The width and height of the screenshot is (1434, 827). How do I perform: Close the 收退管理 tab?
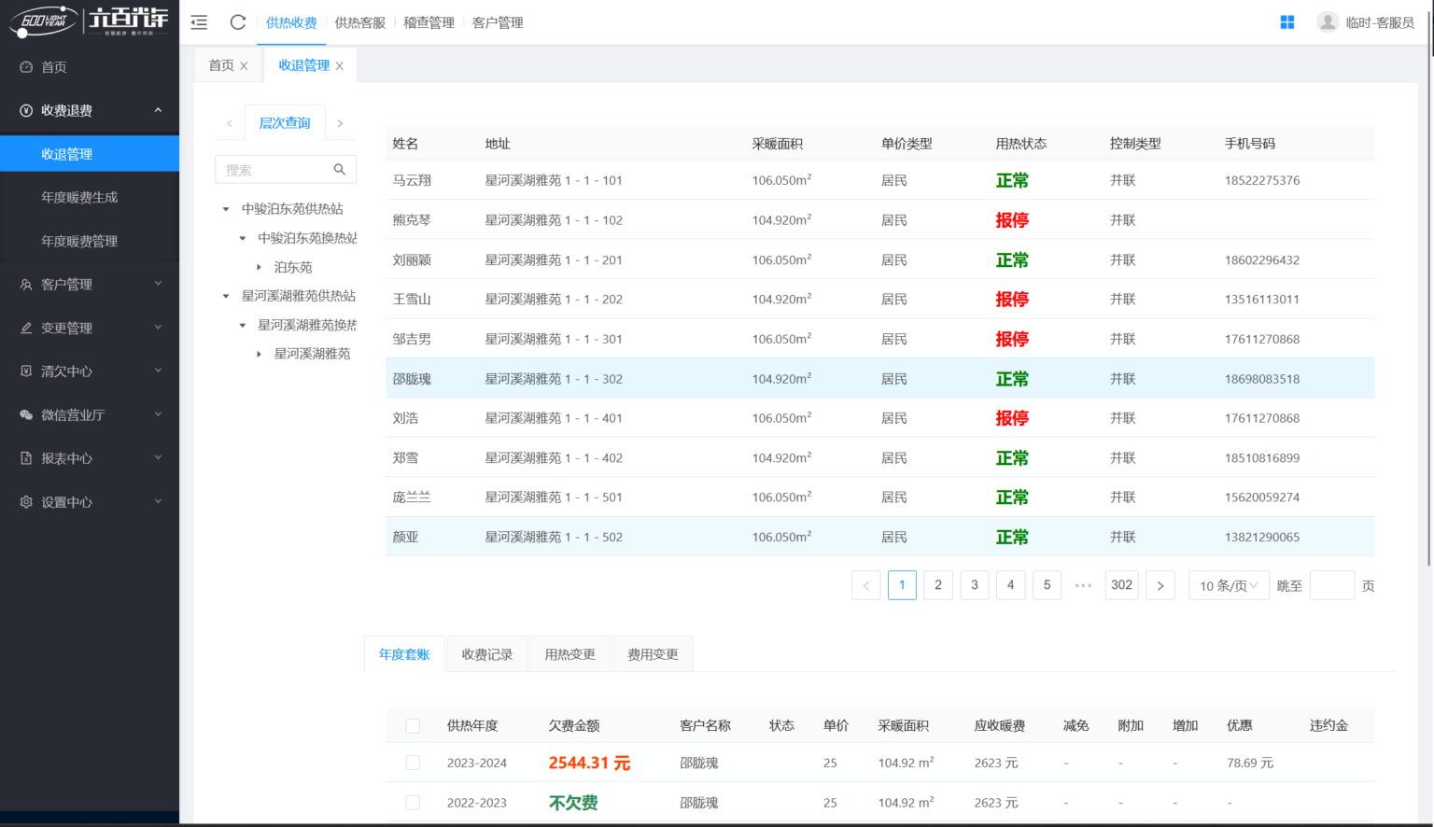click(x=340, y=66)
